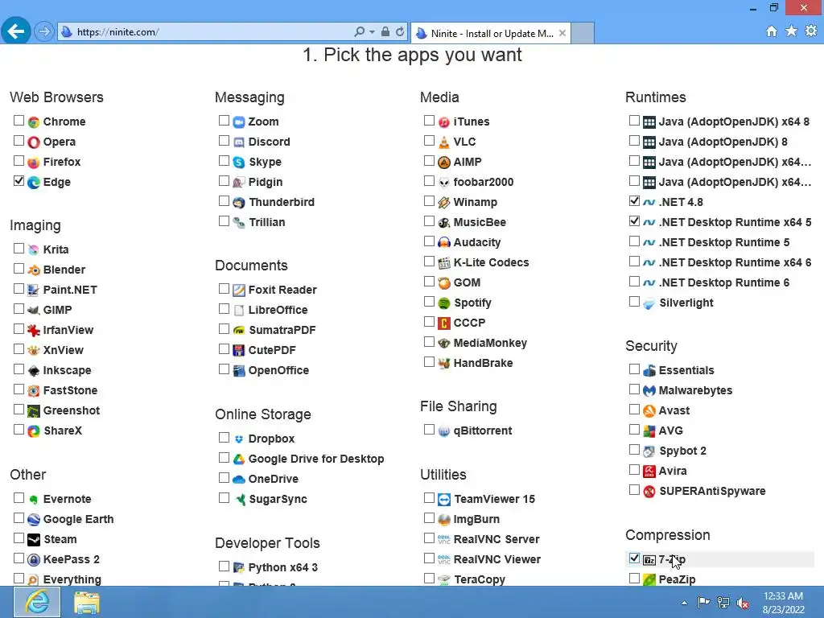This screenshot has height=618, width=824.
Task: Click the Google Drive for Desktop icon
Action: (x=238, y=459)
